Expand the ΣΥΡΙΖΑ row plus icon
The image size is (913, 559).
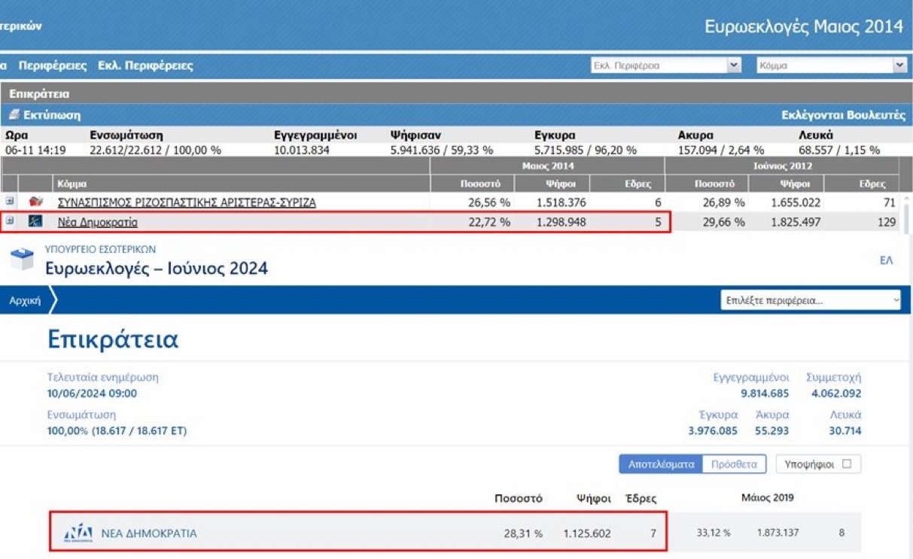pyautogui.click(x=10, y=202)
